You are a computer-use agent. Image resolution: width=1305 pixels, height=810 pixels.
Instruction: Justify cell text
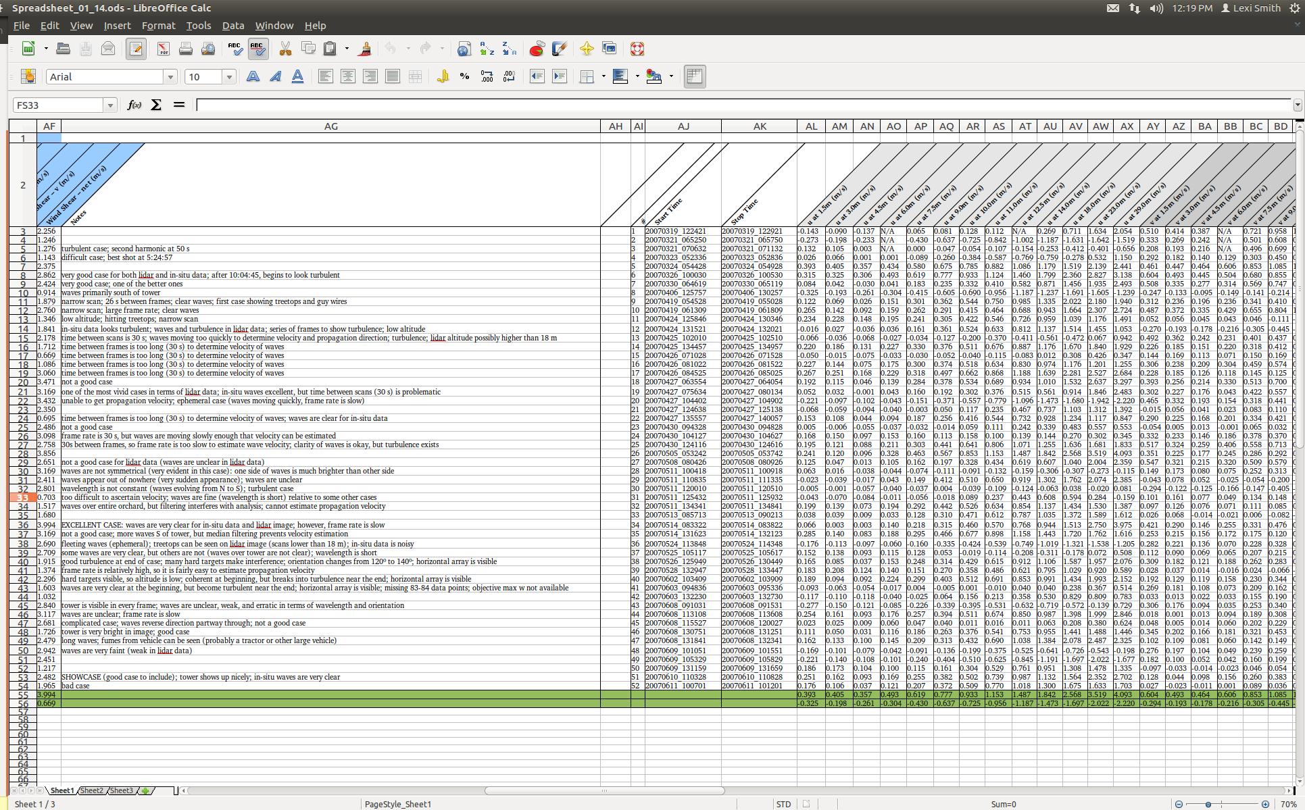tap(392, 76)
